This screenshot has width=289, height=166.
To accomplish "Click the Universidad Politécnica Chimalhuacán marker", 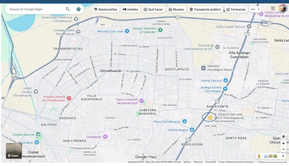I will pos(76,19).
